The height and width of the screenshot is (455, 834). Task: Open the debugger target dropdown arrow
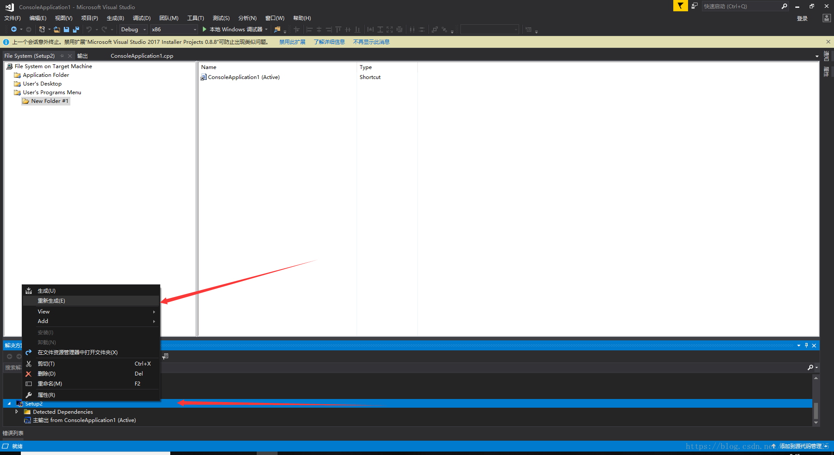click(x=266, y=30)
